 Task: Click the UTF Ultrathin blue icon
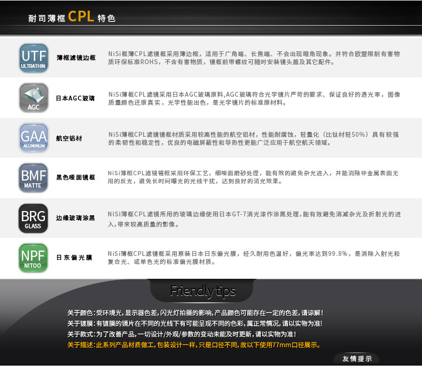[34, 58]
